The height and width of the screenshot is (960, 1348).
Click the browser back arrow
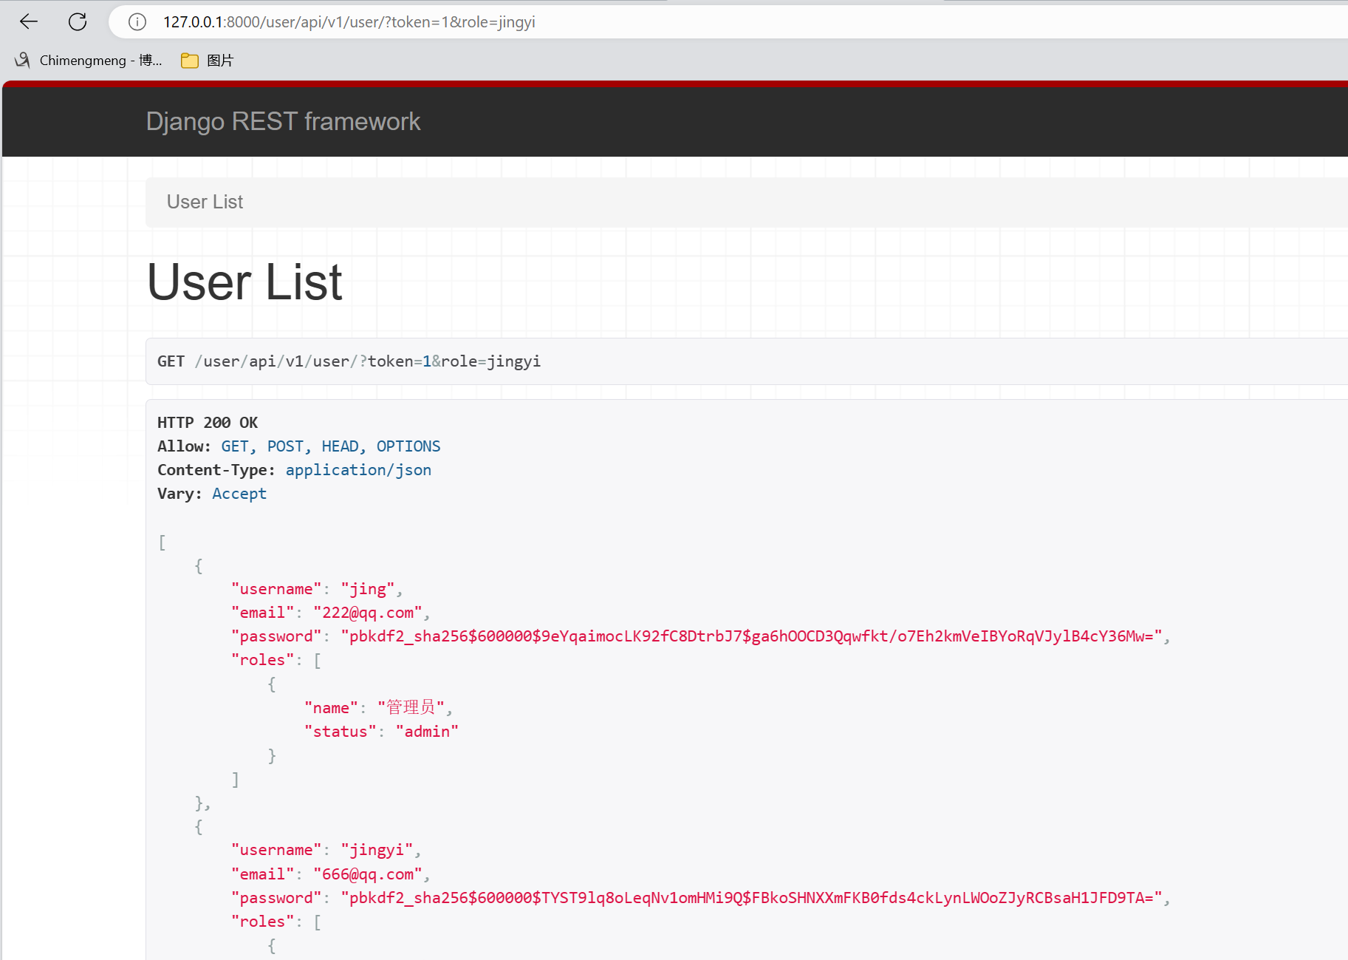28,22
